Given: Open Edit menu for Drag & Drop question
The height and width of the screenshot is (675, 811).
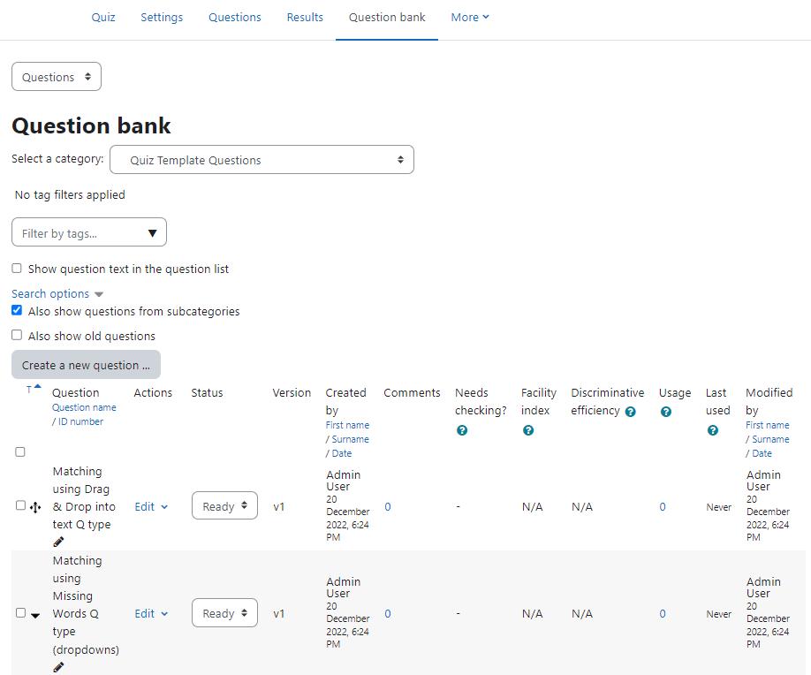Looking at the screenshot, I should 151,507.
